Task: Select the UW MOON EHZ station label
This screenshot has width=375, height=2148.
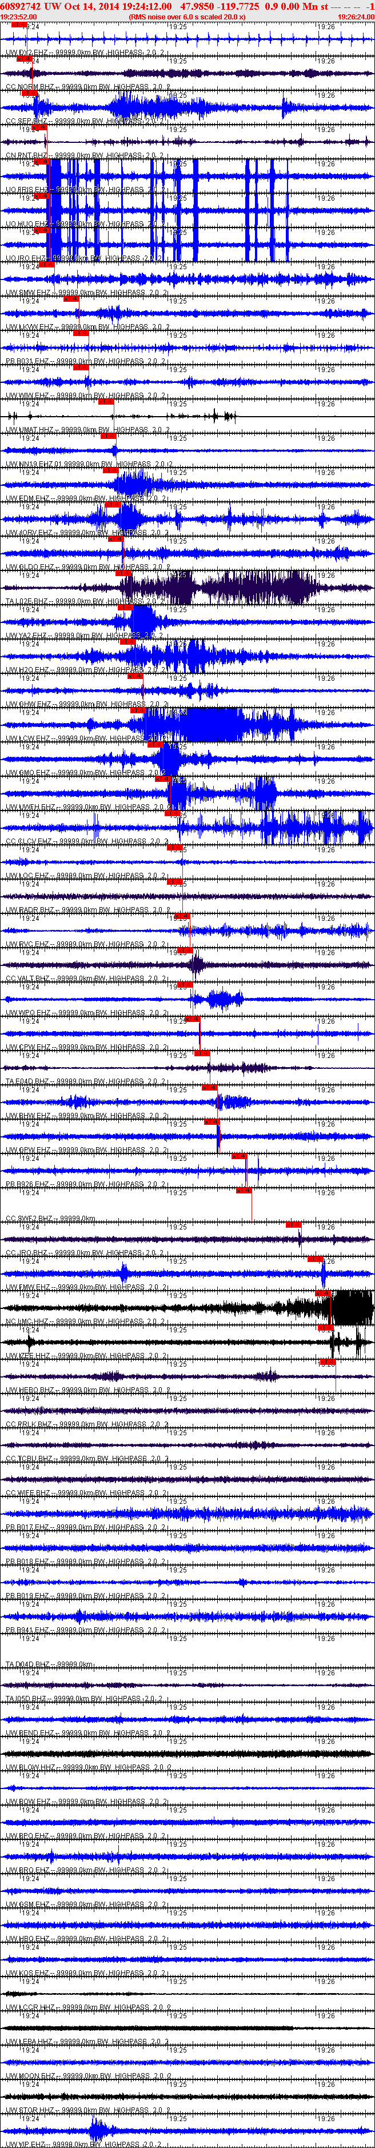Action: coord(89,2075)
